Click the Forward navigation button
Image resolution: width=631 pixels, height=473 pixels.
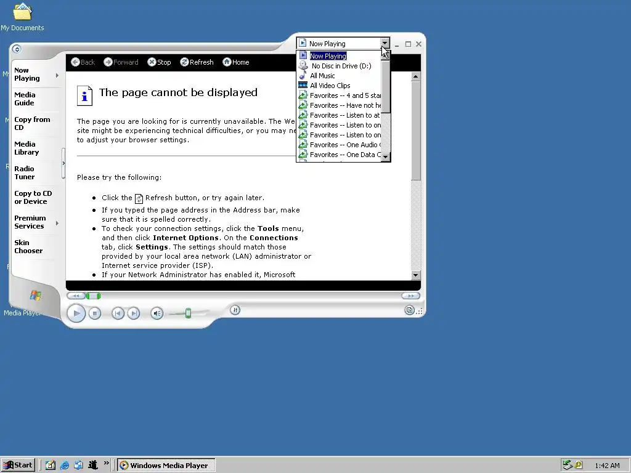(121, 62)
